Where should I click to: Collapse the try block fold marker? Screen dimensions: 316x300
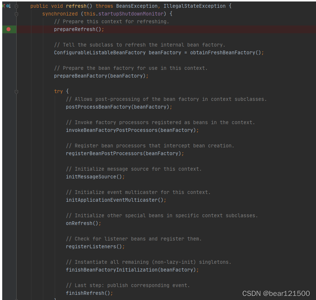click(x=17, y=92)
